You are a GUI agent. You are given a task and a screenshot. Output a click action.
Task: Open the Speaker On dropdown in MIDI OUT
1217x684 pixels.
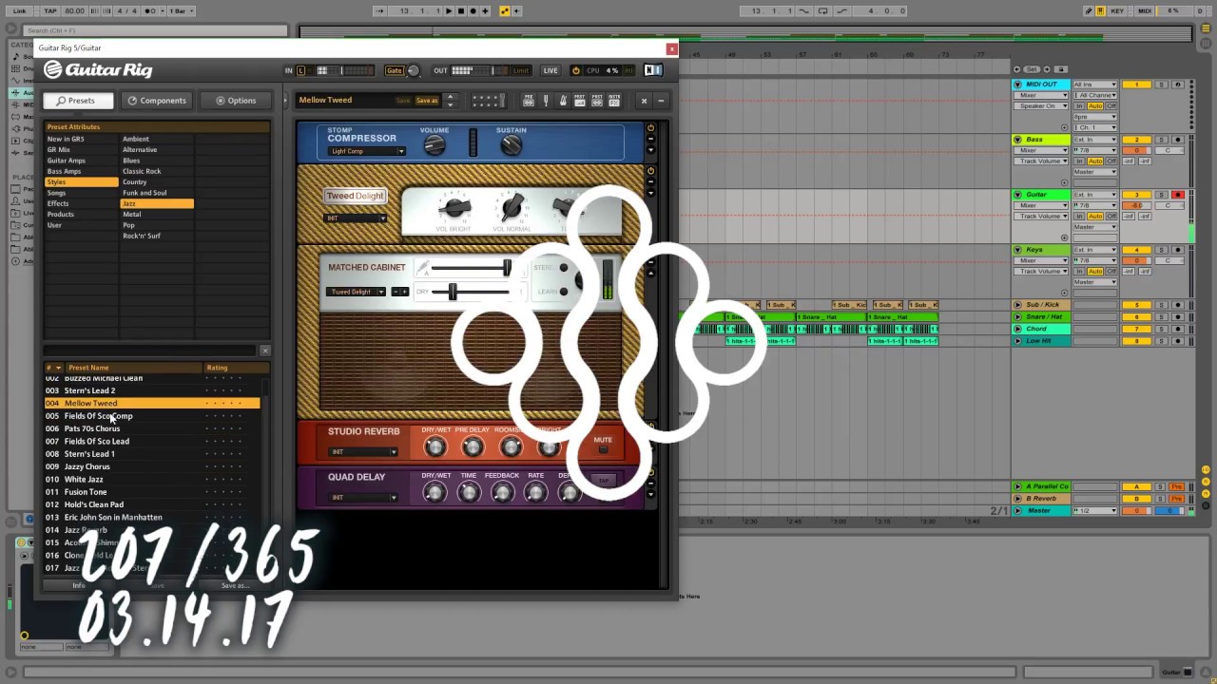pos(1041,106)
